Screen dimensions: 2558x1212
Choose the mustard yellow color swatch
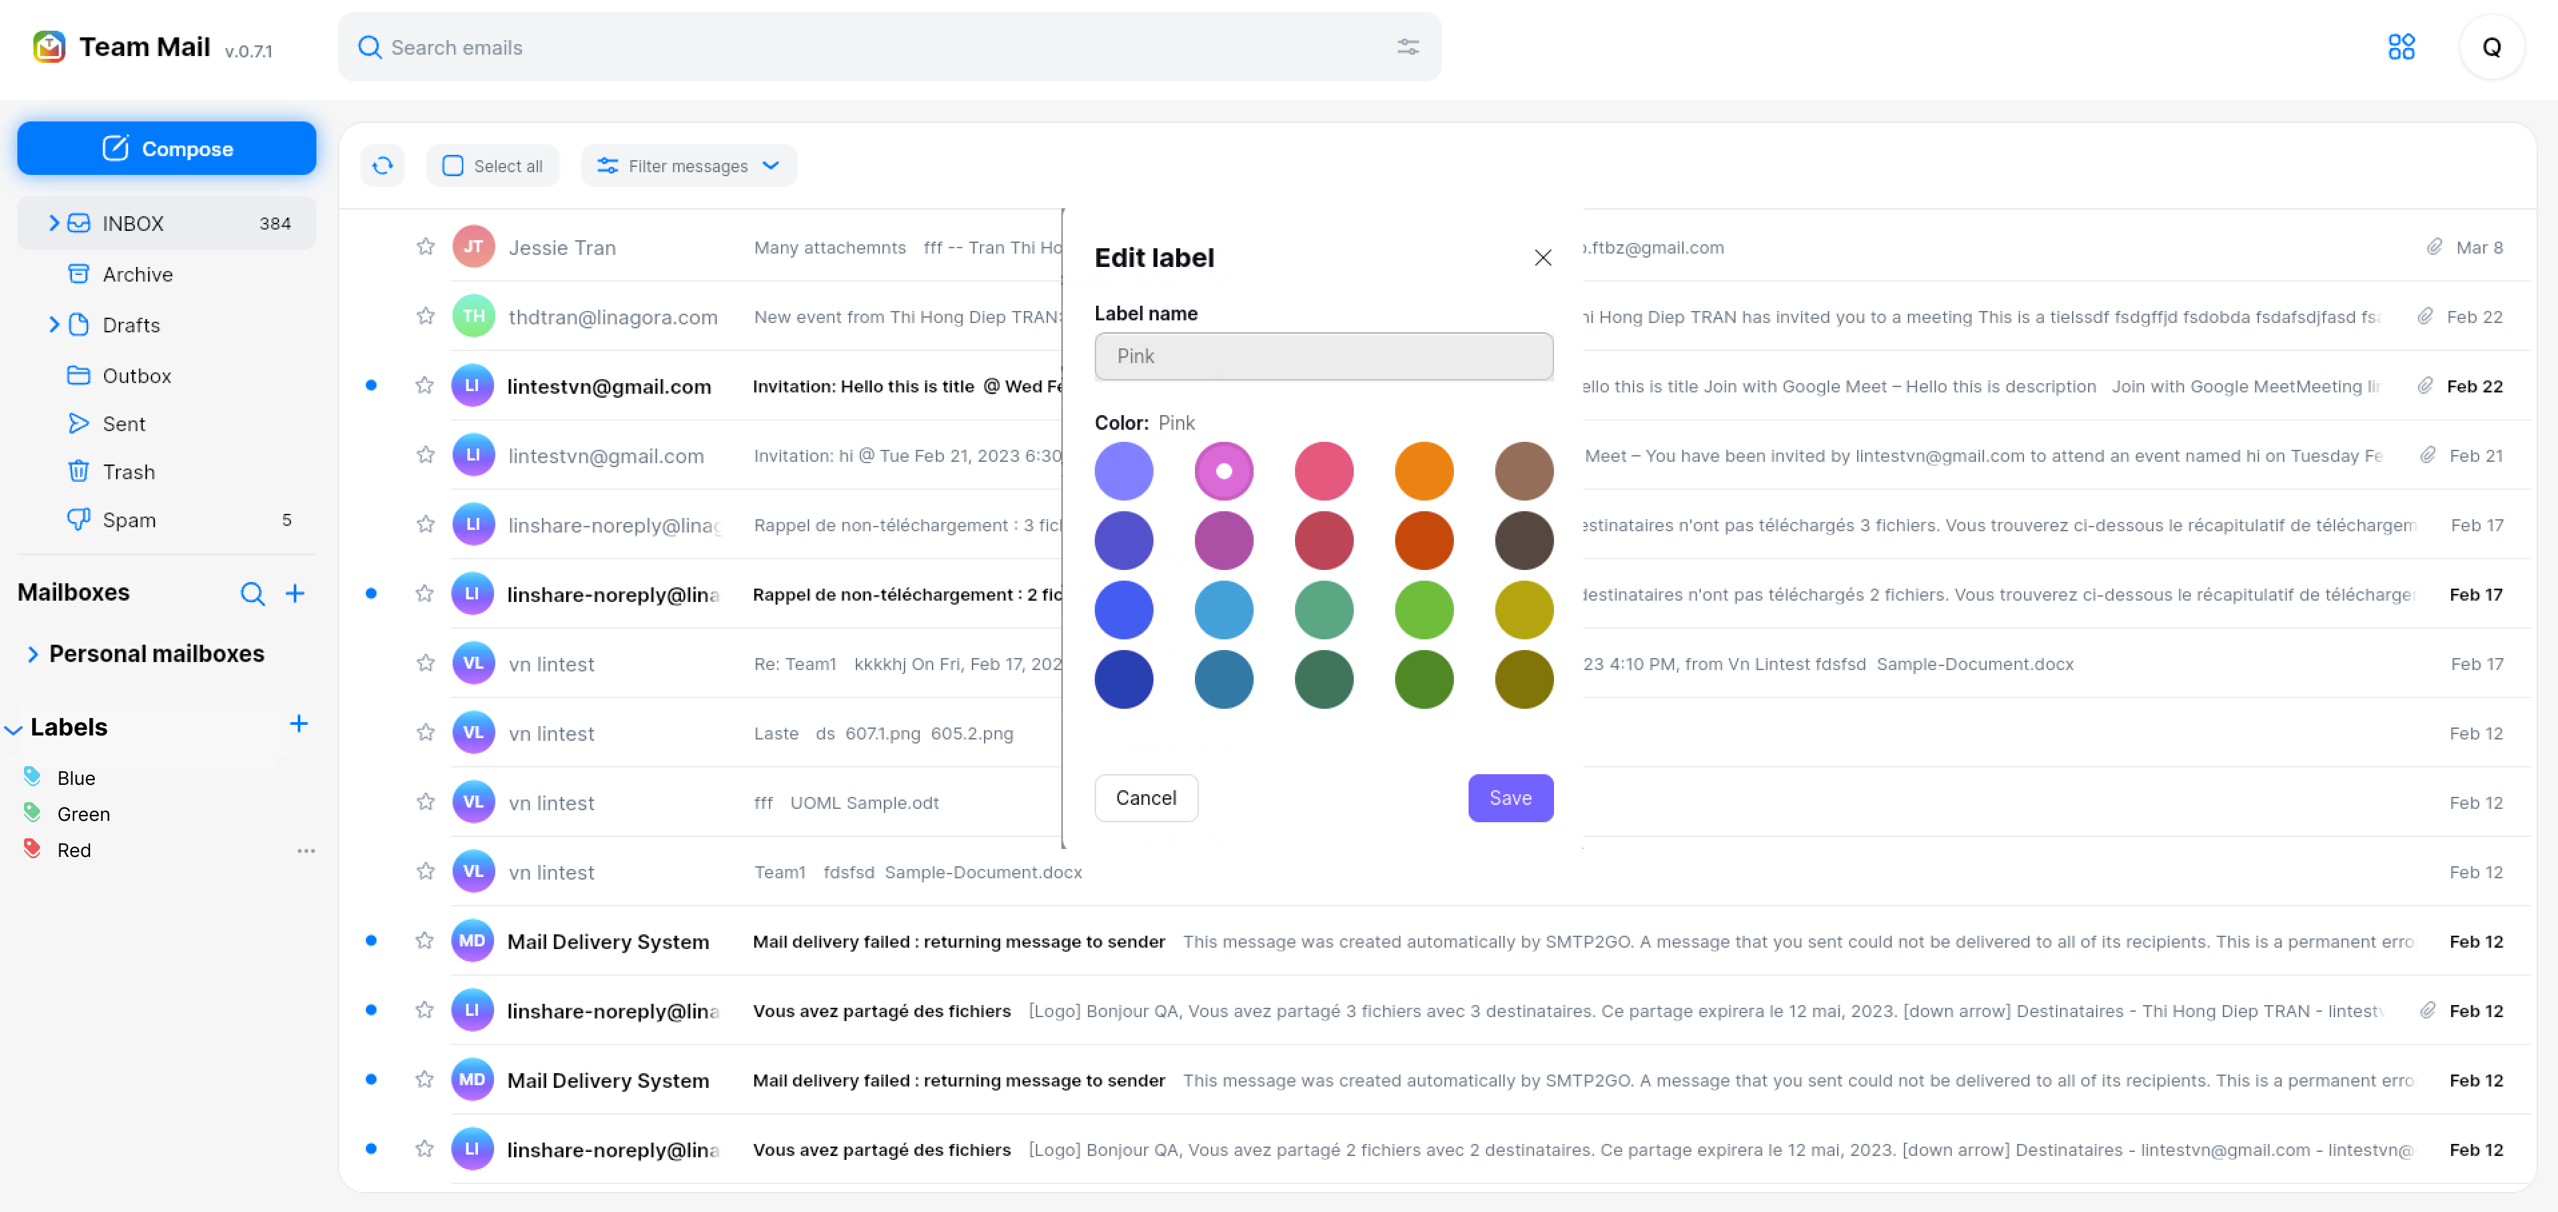1523,611
